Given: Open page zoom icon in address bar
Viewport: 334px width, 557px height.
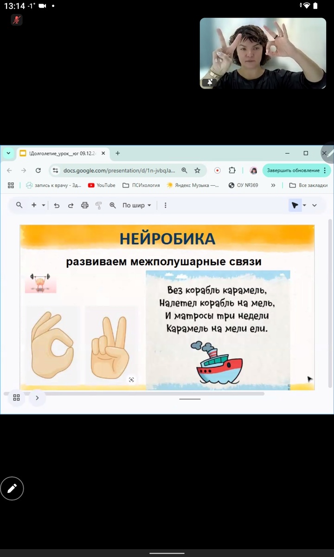Looking at the screenshot, I should (x=185, y=170).
